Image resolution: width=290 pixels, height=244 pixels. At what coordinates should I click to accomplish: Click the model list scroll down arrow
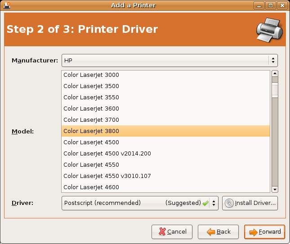pyautogui.click(x=275, y=190)
